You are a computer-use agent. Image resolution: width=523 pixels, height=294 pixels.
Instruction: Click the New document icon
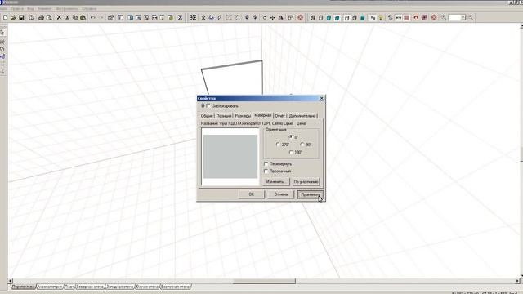pyautogui.click(x=6, y=17)
